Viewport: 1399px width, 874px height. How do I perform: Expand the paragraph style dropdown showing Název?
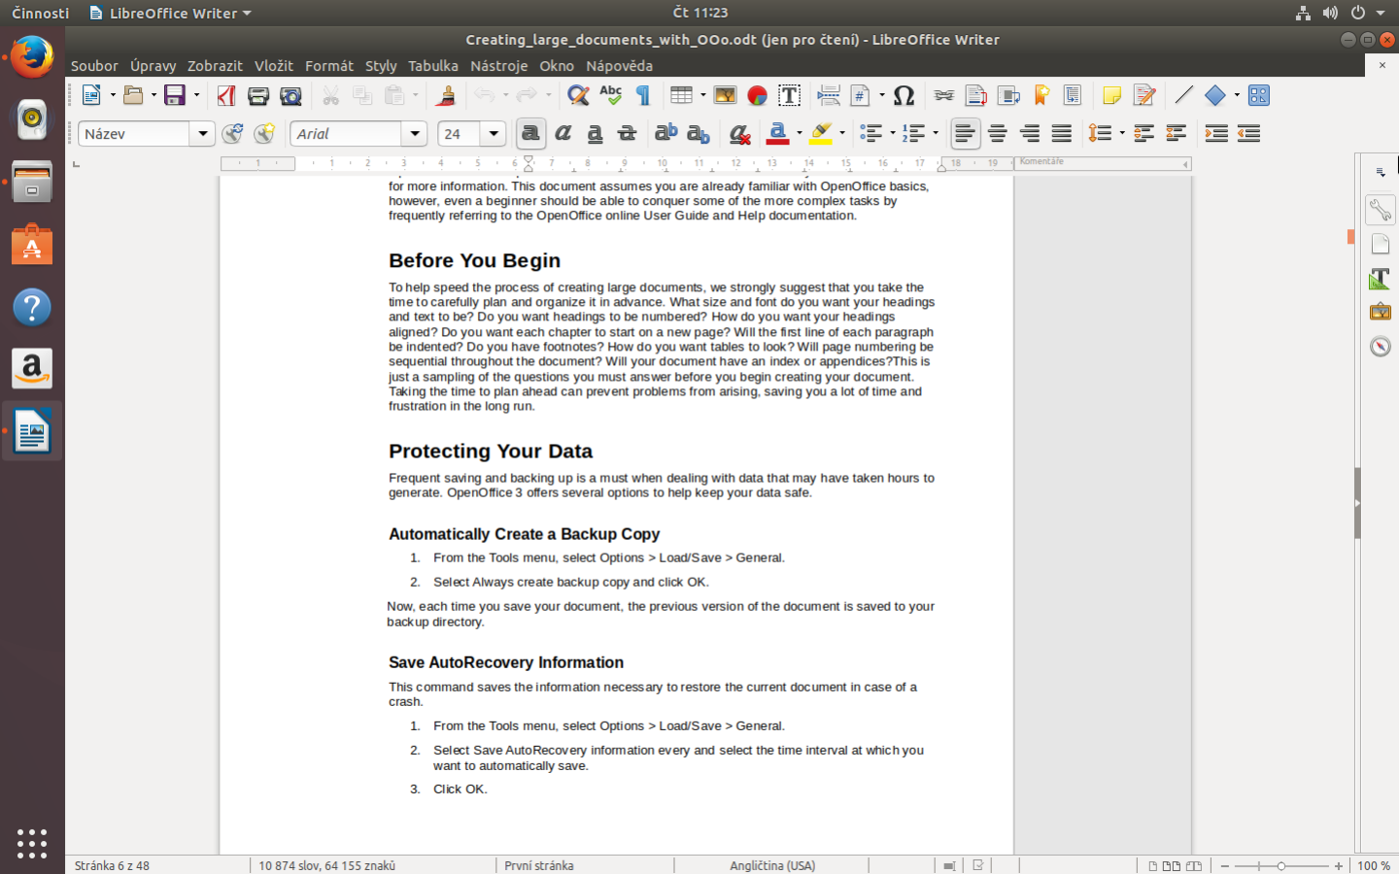202,134
